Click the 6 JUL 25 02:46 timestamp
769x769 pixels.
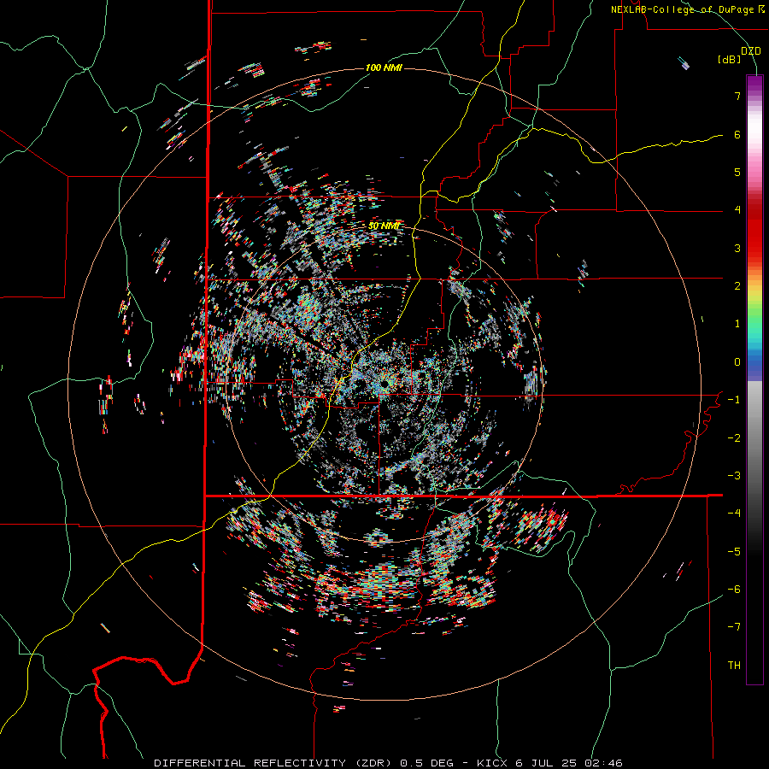tap(569, 763)
